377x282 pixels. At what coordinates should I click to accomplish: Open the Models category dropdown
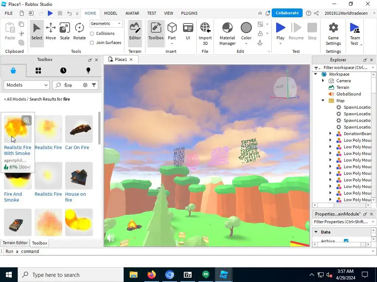tap(27, 85)
